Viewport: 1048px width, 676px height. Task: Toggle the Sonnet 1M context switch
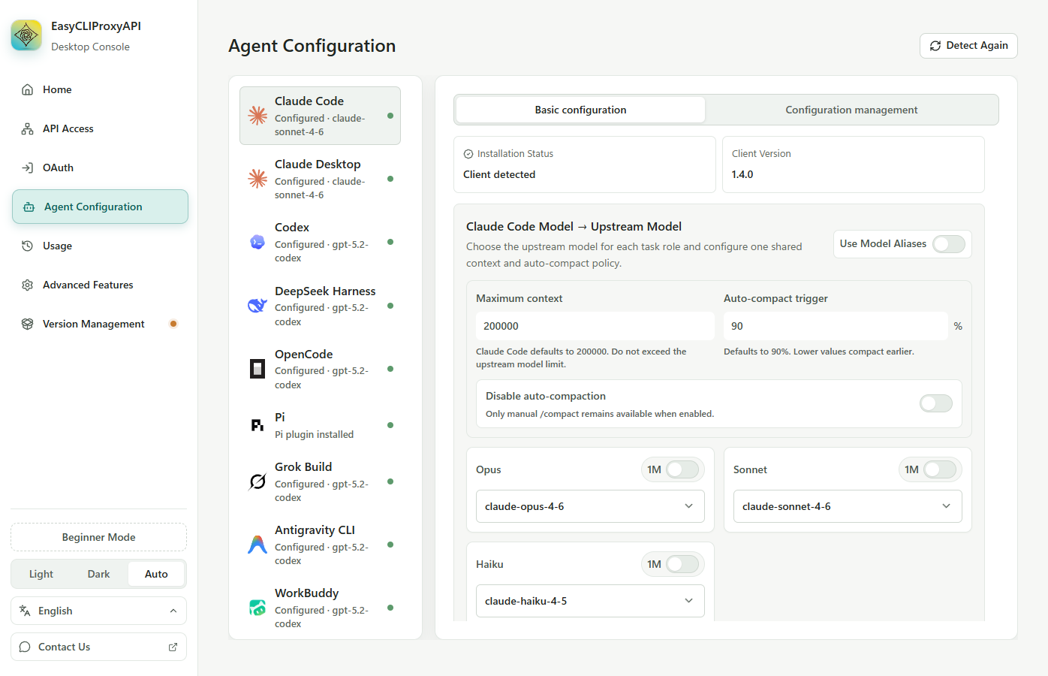pos(940,469)
